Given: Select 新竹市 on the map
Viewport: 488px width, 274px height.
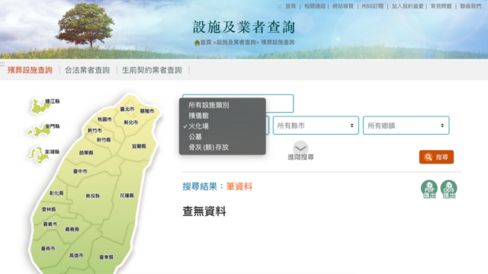Looking at the screenshot, I should point(95,130).
